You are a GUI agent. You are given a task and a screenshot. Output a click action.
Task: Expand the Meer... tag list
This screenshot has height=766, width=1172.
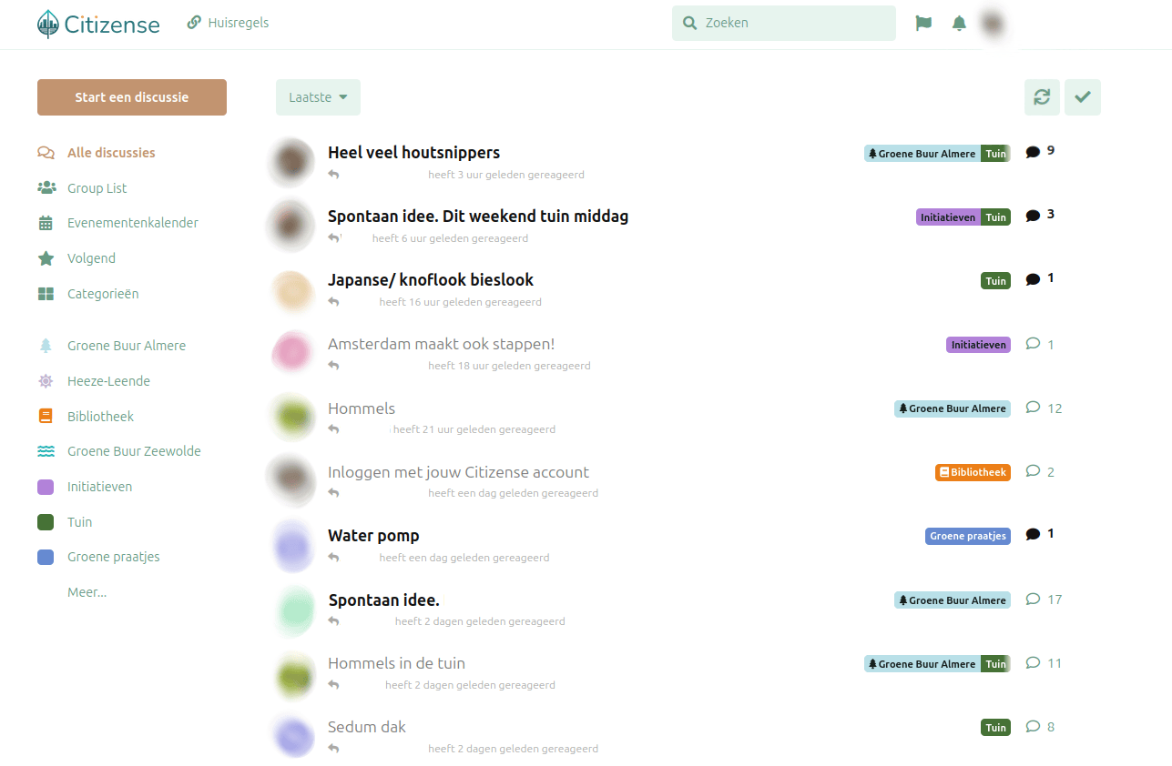coord(87,592)
